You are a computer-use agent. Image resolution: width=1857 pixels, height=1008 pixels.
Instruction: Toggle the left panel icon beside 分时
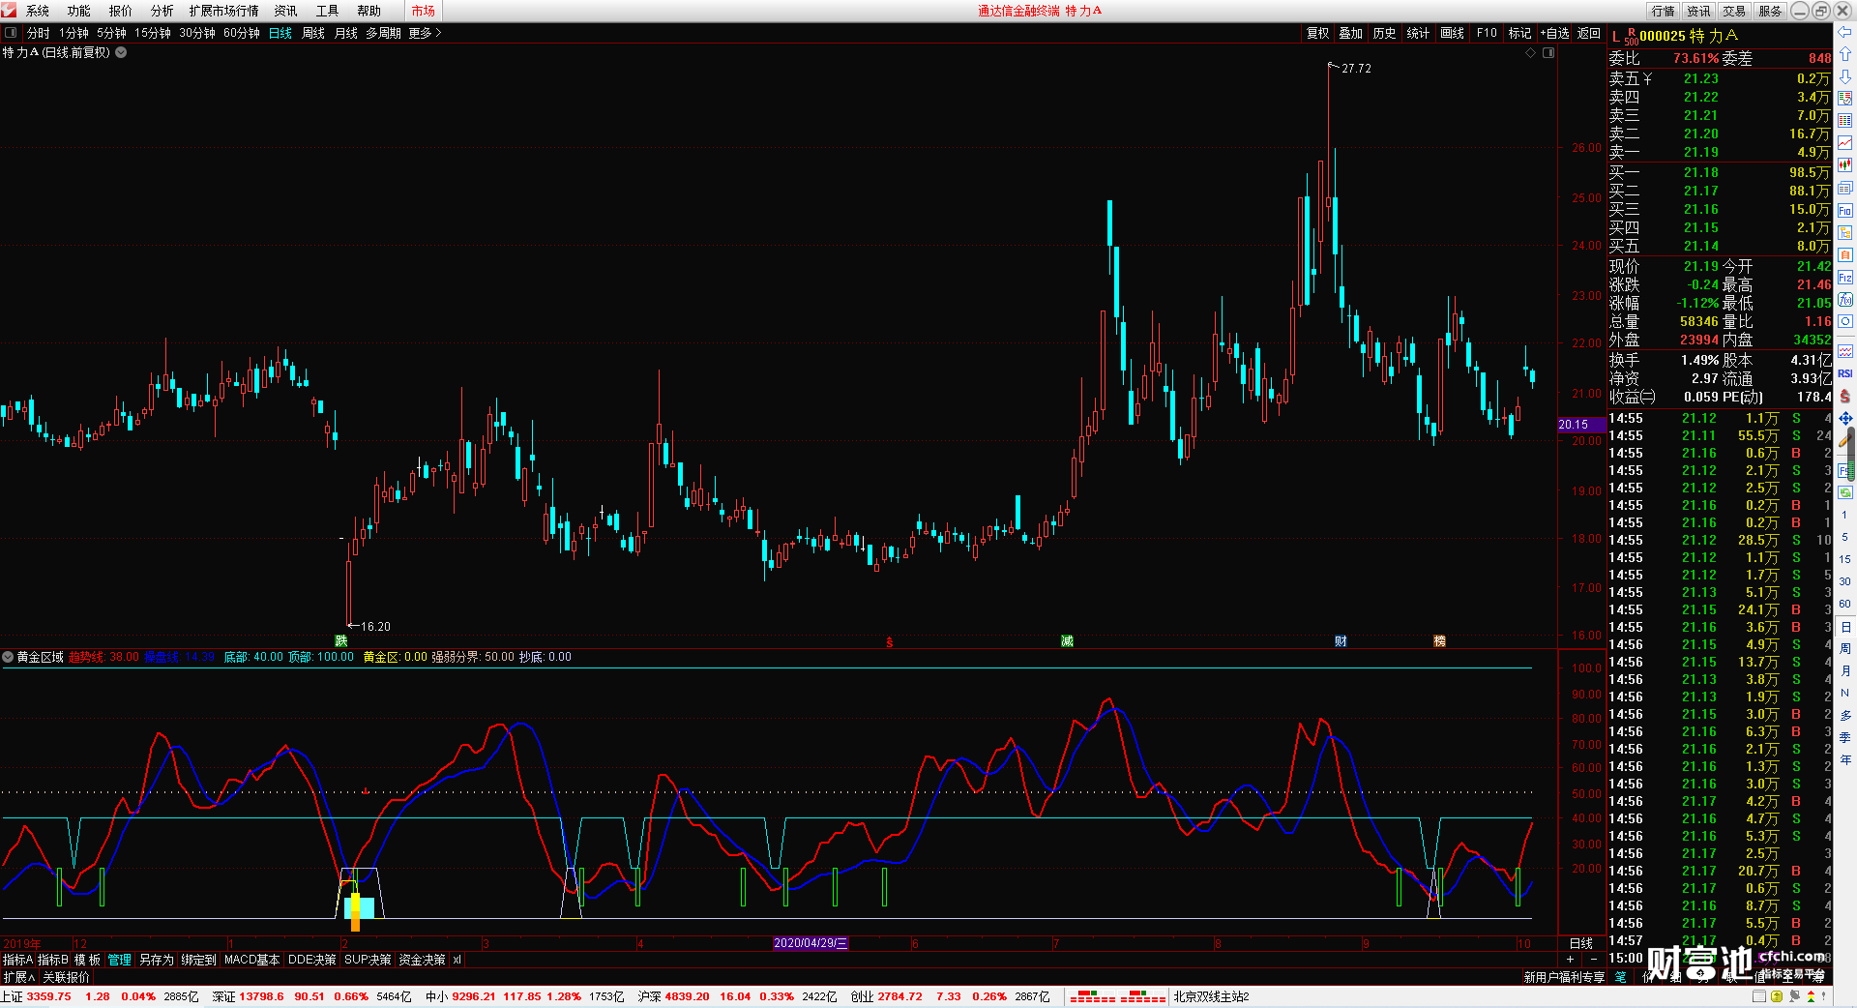click(11, 33)
